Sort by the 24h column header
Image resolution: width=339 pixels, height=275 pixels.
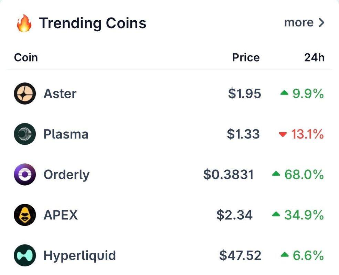click(x=314, y=57)
